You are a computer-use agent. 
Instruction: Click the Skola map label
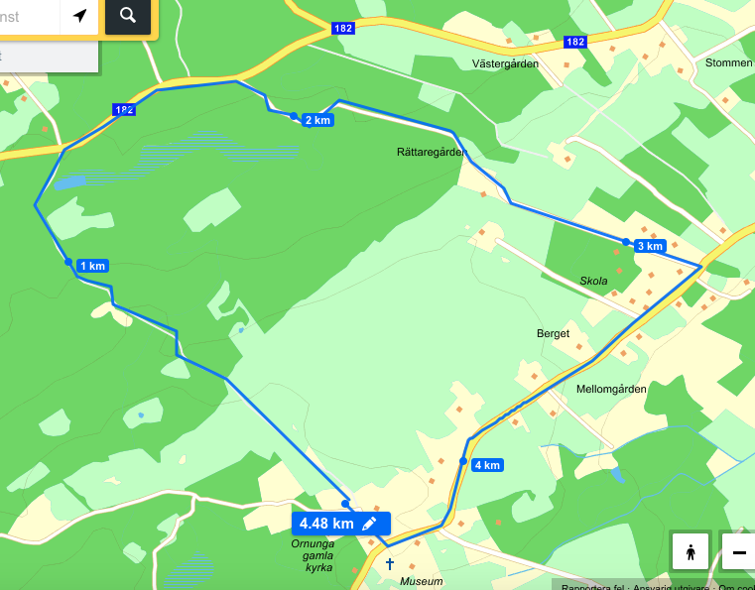593,281
